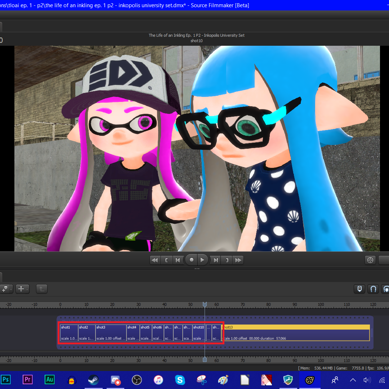Toggle the magnet snap button
This screenshot has height=389, width=389.
(x=373, y=289)
